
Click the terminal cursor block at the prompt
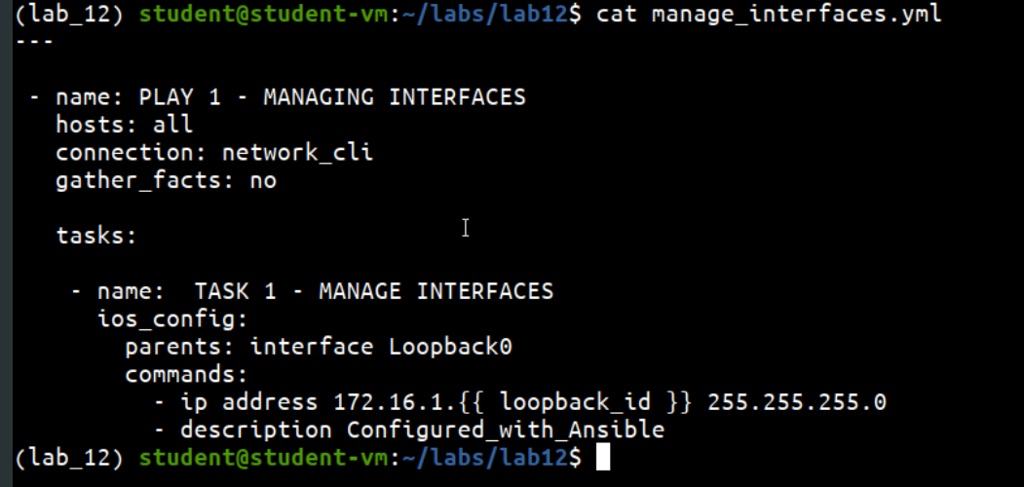[x=603, y=459]
